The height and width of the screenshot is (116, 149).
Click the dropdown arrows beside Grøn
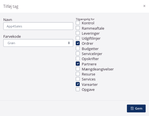pyautogui.click(x=69, y=43)
